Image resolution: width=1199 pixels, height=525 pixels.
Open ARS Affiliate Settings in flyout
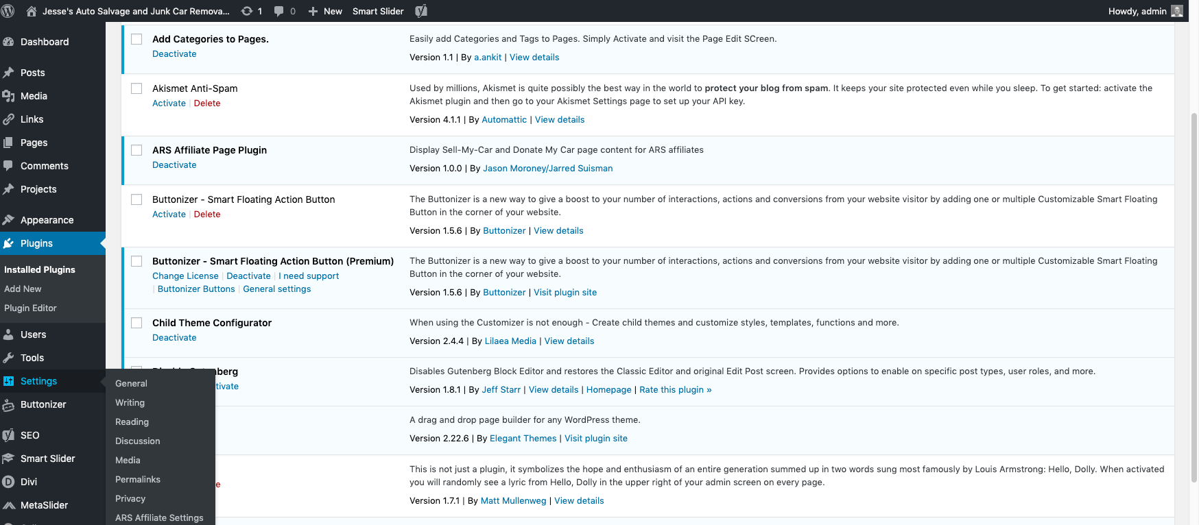pyautogui.click(x=161, y=517)
